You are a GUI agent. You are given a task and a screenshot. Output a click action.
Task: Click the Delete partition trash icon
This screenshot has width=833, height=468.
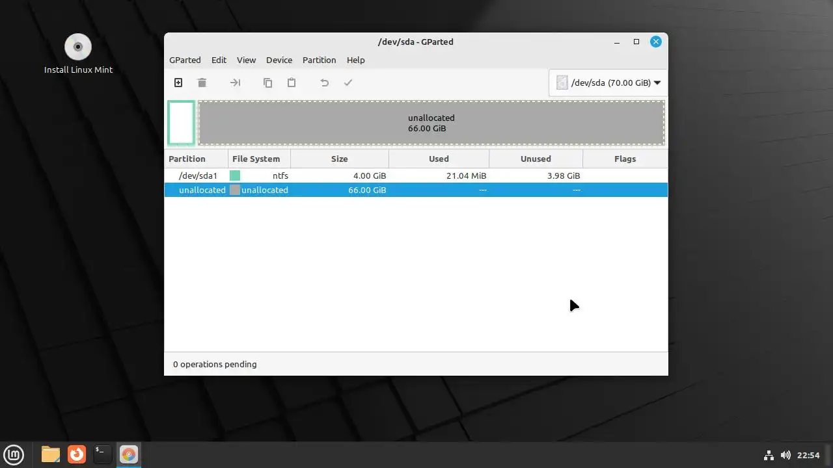(x=202, y=83)
